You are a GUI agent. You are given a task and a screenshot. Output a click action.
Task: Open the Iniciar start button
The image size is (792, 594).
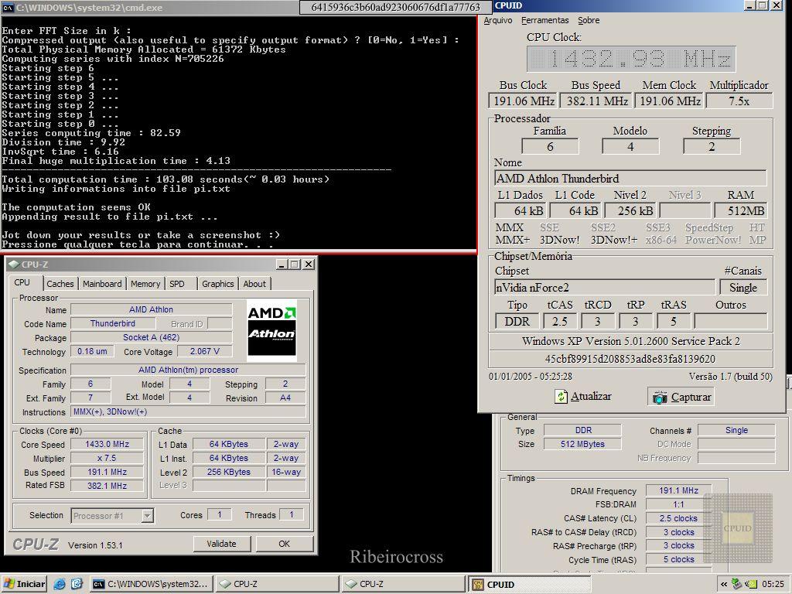pos(24,584)
